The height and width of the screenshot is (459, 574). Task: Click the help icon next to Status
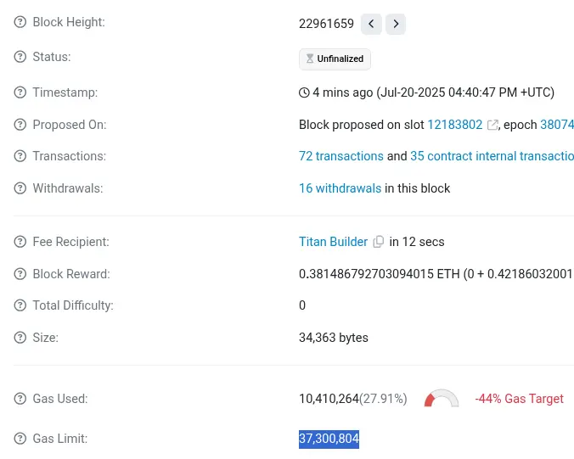[20, 57]
